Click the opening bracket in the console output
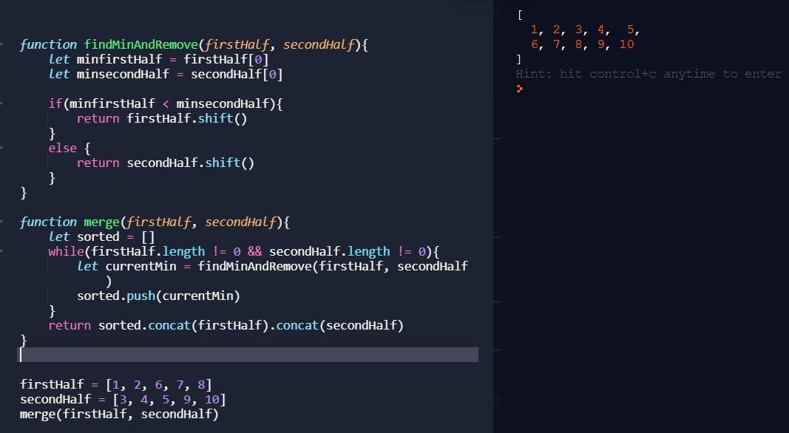The height and width of the screenshot is (433, 789). pos(520,15)
